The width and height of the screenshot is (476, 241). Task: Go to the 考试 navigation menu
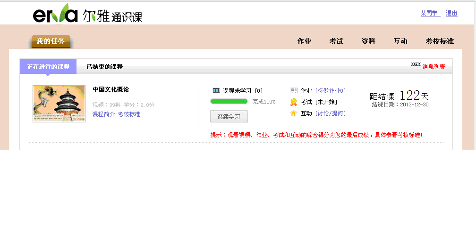[336, 41]
